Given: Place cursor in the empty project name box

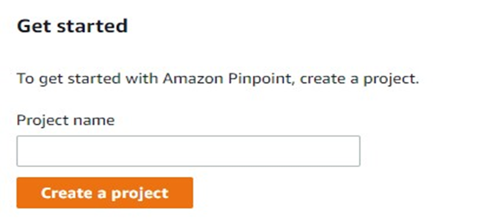Looking at the screenshot, I should point(188,151).
